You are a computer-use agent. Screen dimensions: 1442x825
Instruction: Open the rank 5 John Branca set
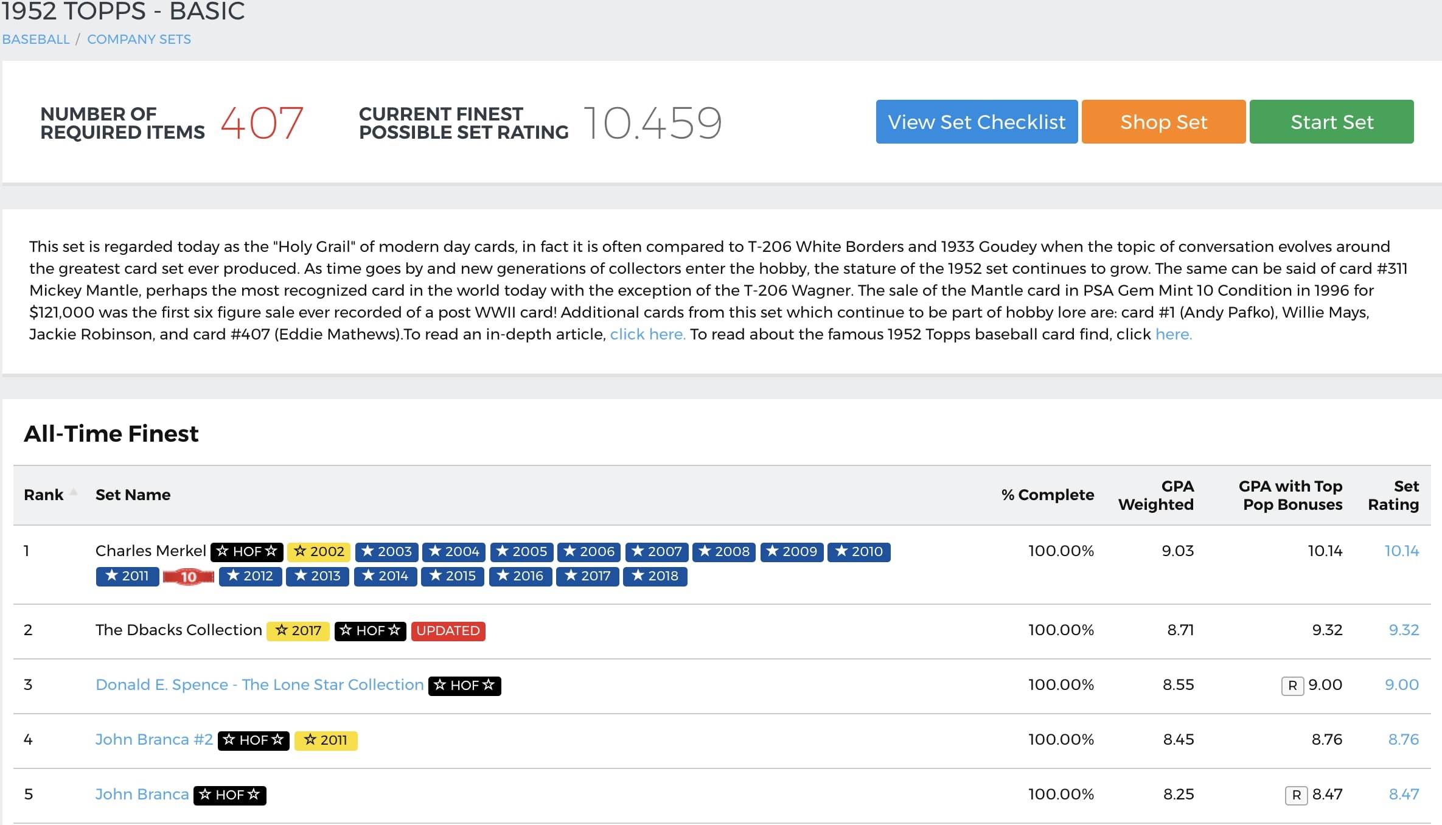tap(142, 794)
